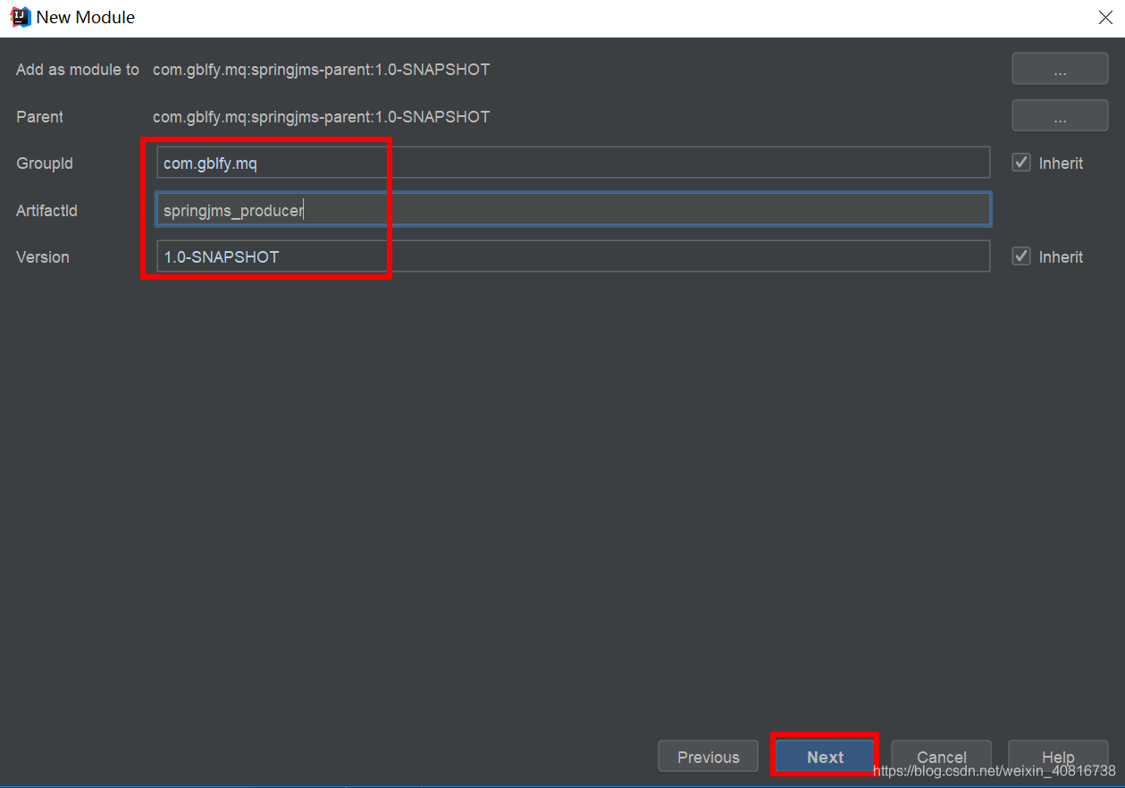Click the New Module title text
Image resolution: width=1125 pixels, height=788 pixels.
(86, 17)
